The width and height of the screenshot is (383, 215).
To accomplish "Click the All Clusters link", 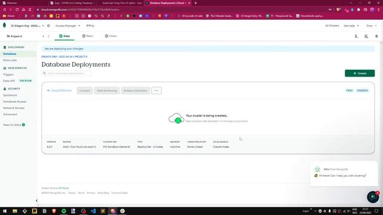I will pyautogui.click(x=332, y=26).
